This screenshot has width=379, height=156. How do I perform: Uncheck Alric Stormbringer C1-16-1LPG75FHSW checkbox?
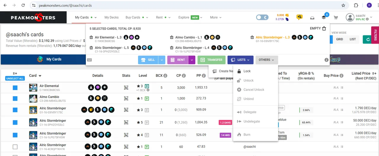[15, 135]
